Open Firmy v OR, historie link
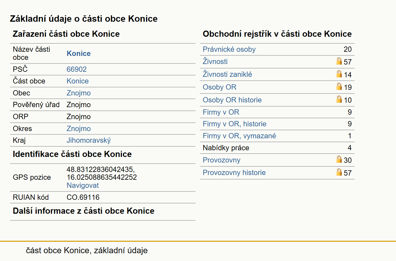 click(x=235, y=124)
